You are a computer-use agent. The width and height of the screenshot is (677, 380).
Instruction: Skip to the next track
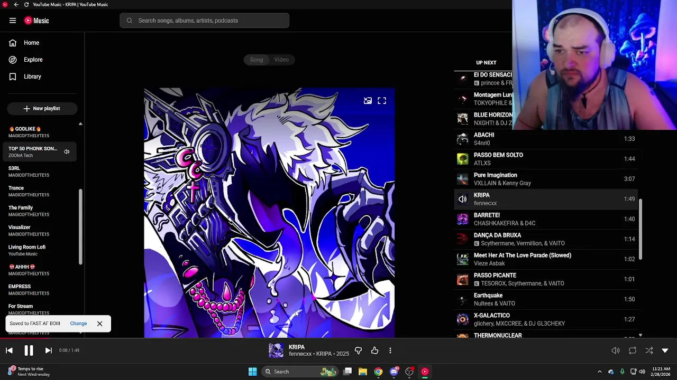[48, 350]
